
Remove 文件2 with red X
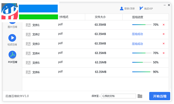tap(164, 34)
